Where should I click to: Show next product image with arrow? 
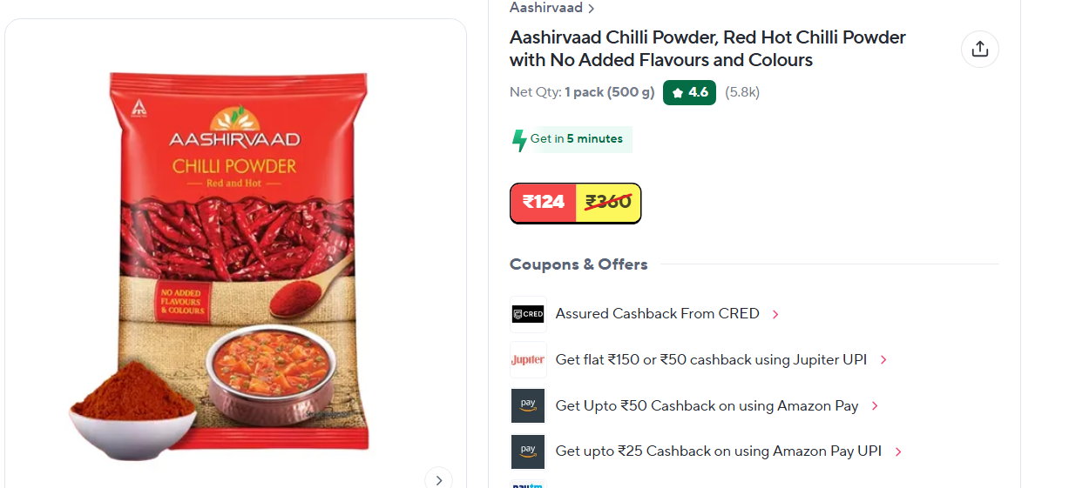pos(438,480)
